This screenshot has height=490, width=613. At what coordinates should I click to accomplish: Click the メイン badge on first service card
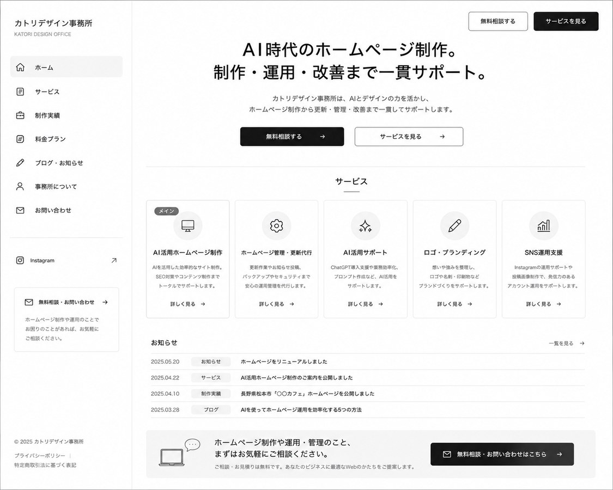click(x=167, y=211)
